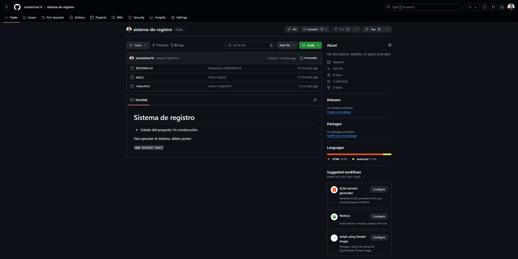View the 1 watching link

pyautogui.click(x=337, y=81)
